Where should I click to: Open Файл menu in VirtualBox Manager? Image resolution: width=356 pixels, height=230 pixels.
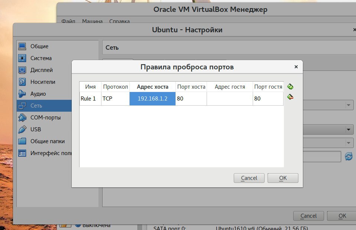[68, 21]
